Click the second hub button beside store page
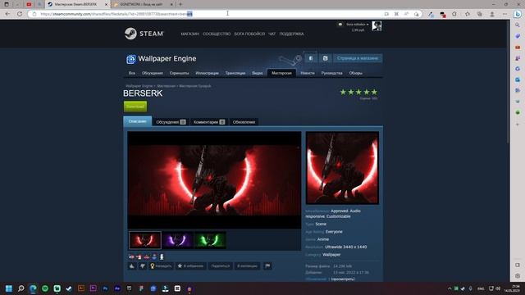Image resolution: width=525 pixels, height=295 pixels. pos(325,58)
